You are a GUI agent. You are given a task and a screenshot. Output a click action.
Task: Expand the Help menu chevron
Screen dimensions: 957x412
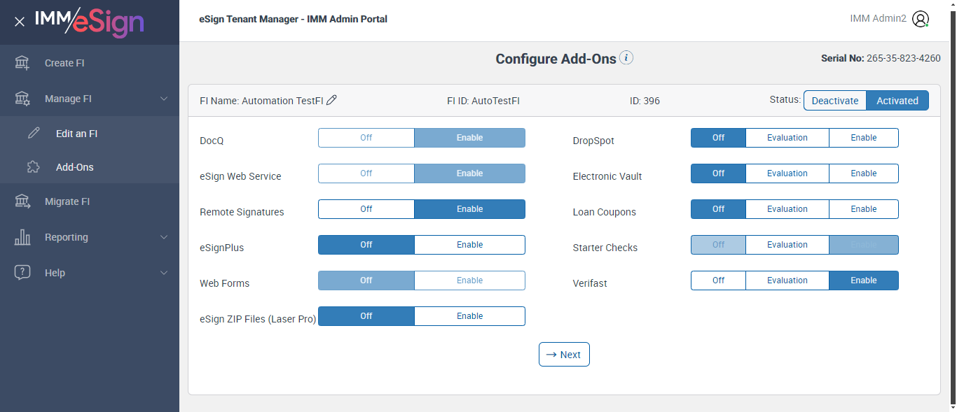(164, 273)
